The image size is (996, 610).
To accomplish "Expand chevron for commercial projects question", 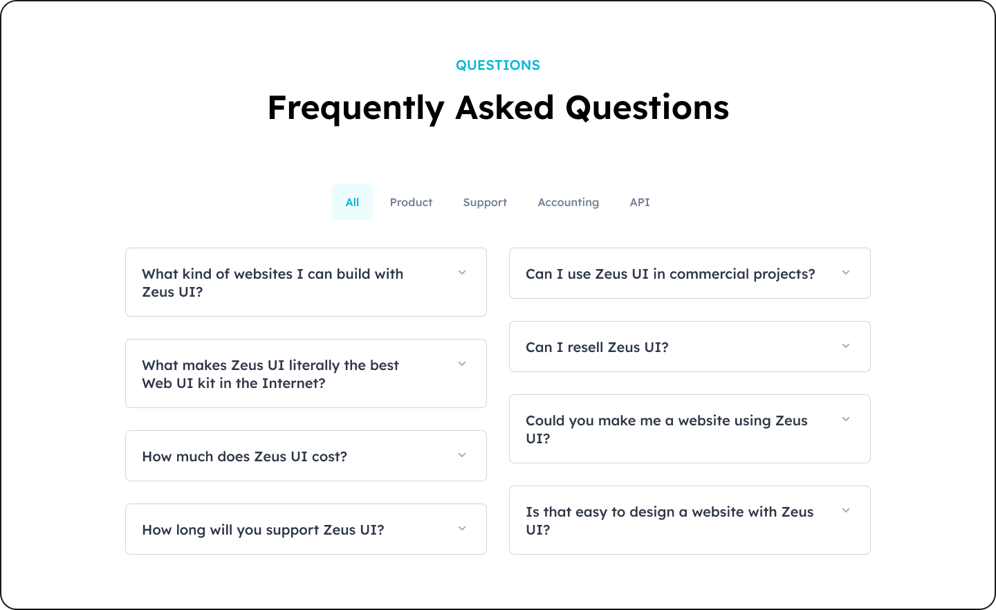I will 846,273.
